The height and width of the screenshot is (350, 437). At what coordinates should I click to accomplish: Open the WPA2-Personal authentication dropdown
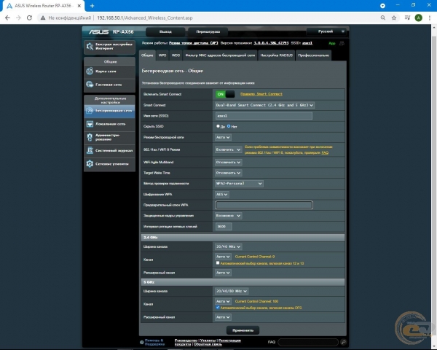[239, 183]
